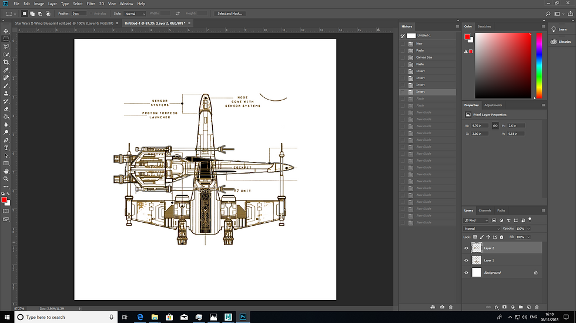Select the Healing Brush tool

[6, 78]
